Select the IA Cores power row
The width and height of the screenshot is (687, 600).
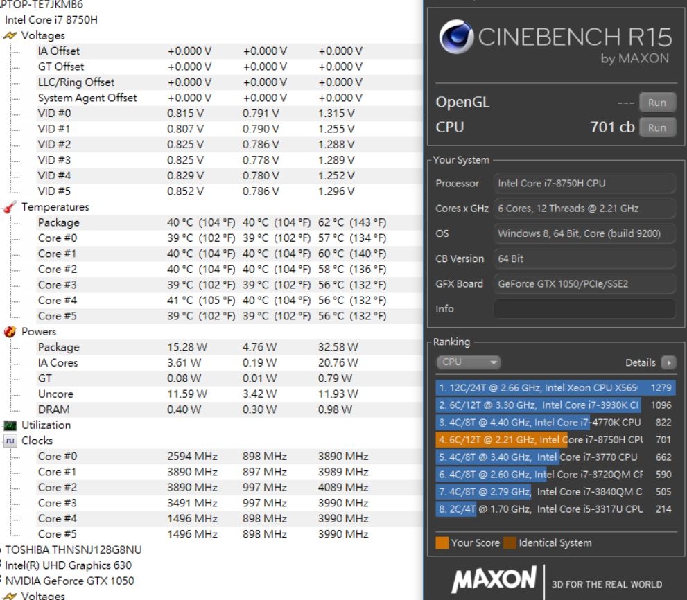(x=229, y=362)
